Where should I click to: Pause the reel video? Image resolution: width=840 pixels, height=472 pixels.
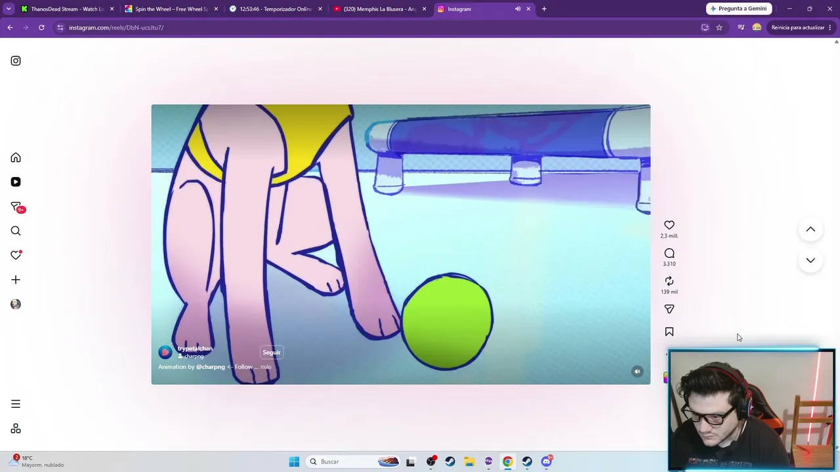pyautogui.click(x=400, y=244)
